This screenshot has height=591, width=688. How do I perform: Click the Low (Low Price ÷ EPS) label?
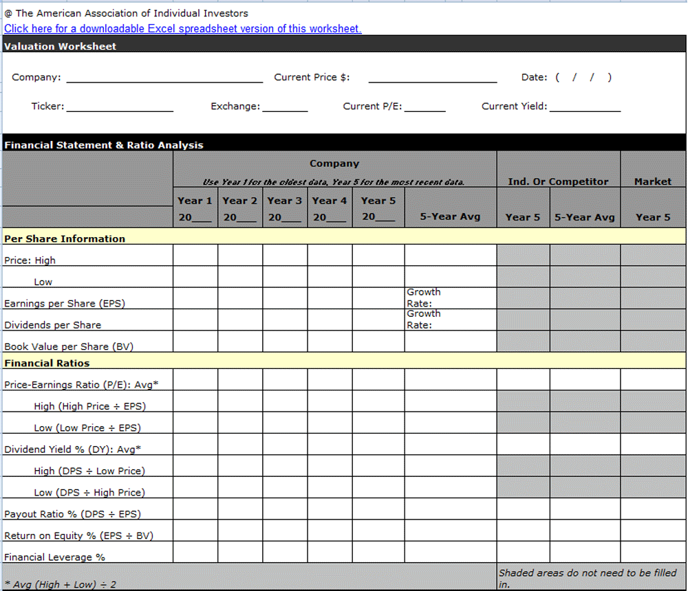tap(87, 427)
